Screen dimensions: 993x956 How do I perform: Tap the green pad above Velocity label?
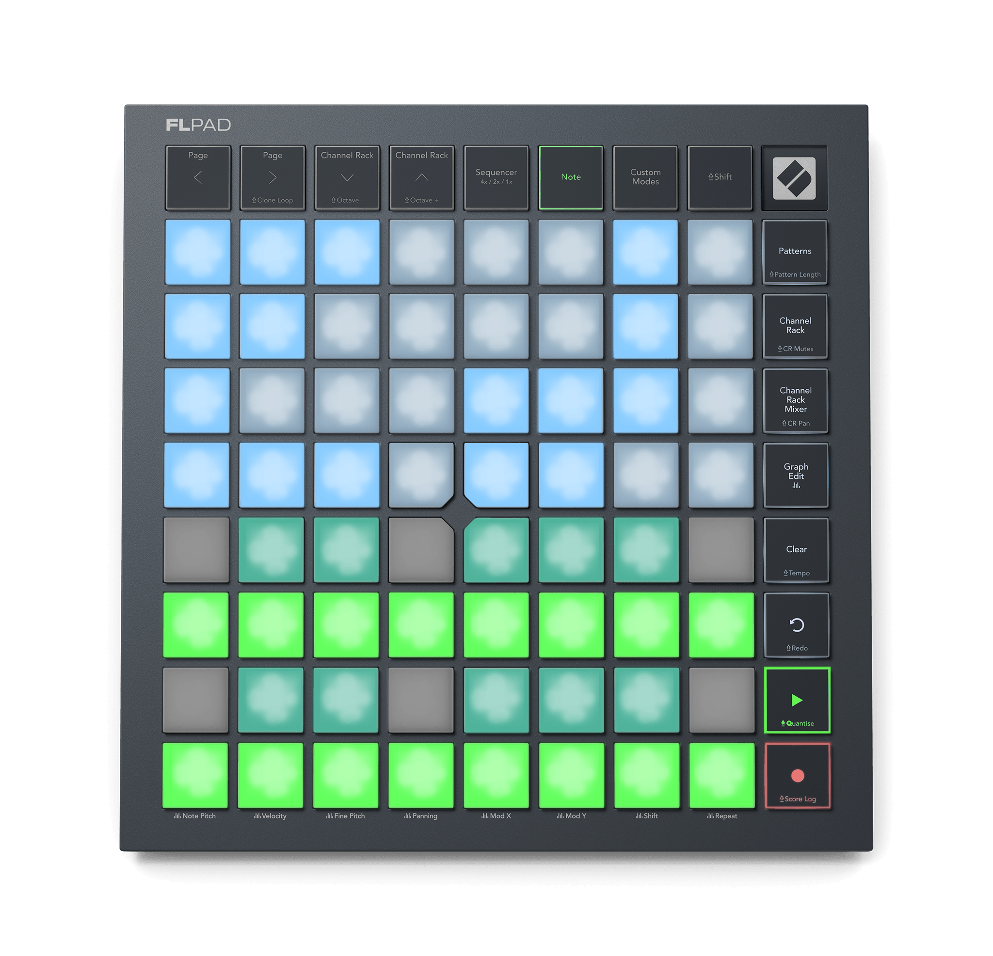click(x=271, y=775)
